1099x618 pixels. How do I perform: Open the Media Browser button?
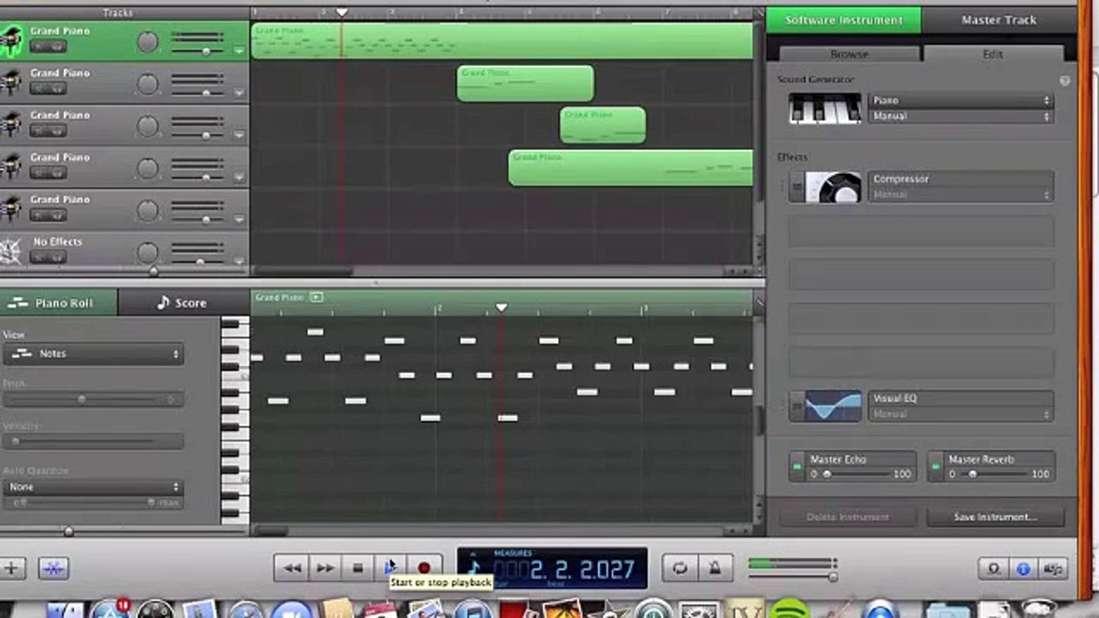pos(1053,569)
